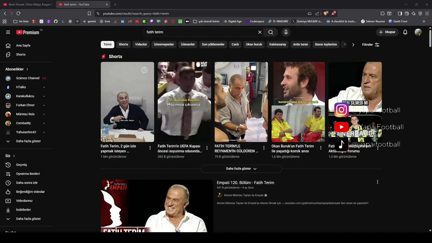
Task: Bookmark this page icon in address bar
Action: point(89,13)
